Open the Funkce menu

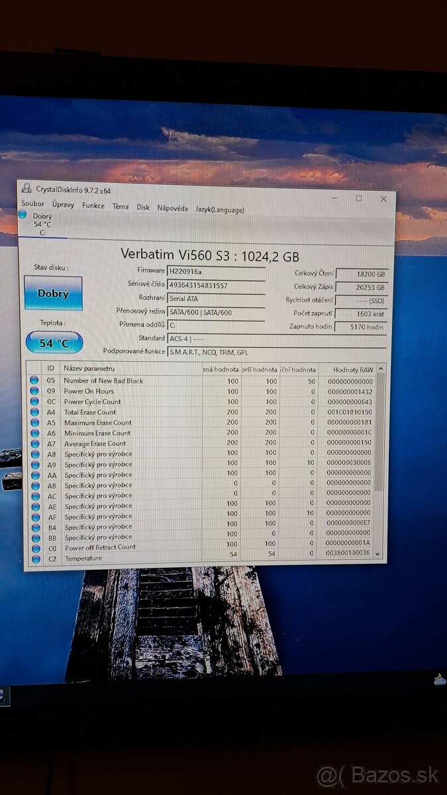click(93, 205)
